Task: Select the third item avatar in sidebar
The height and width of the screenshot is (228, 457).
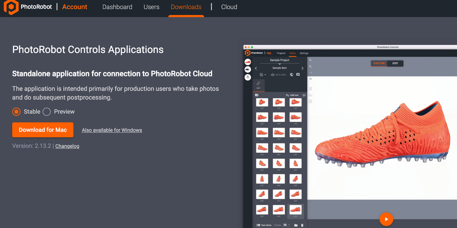Action: tap(248, 77)
